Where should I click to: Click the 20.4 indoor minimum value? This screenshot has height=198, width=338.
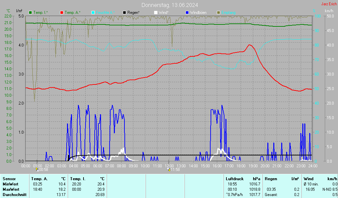click(101, 184)
